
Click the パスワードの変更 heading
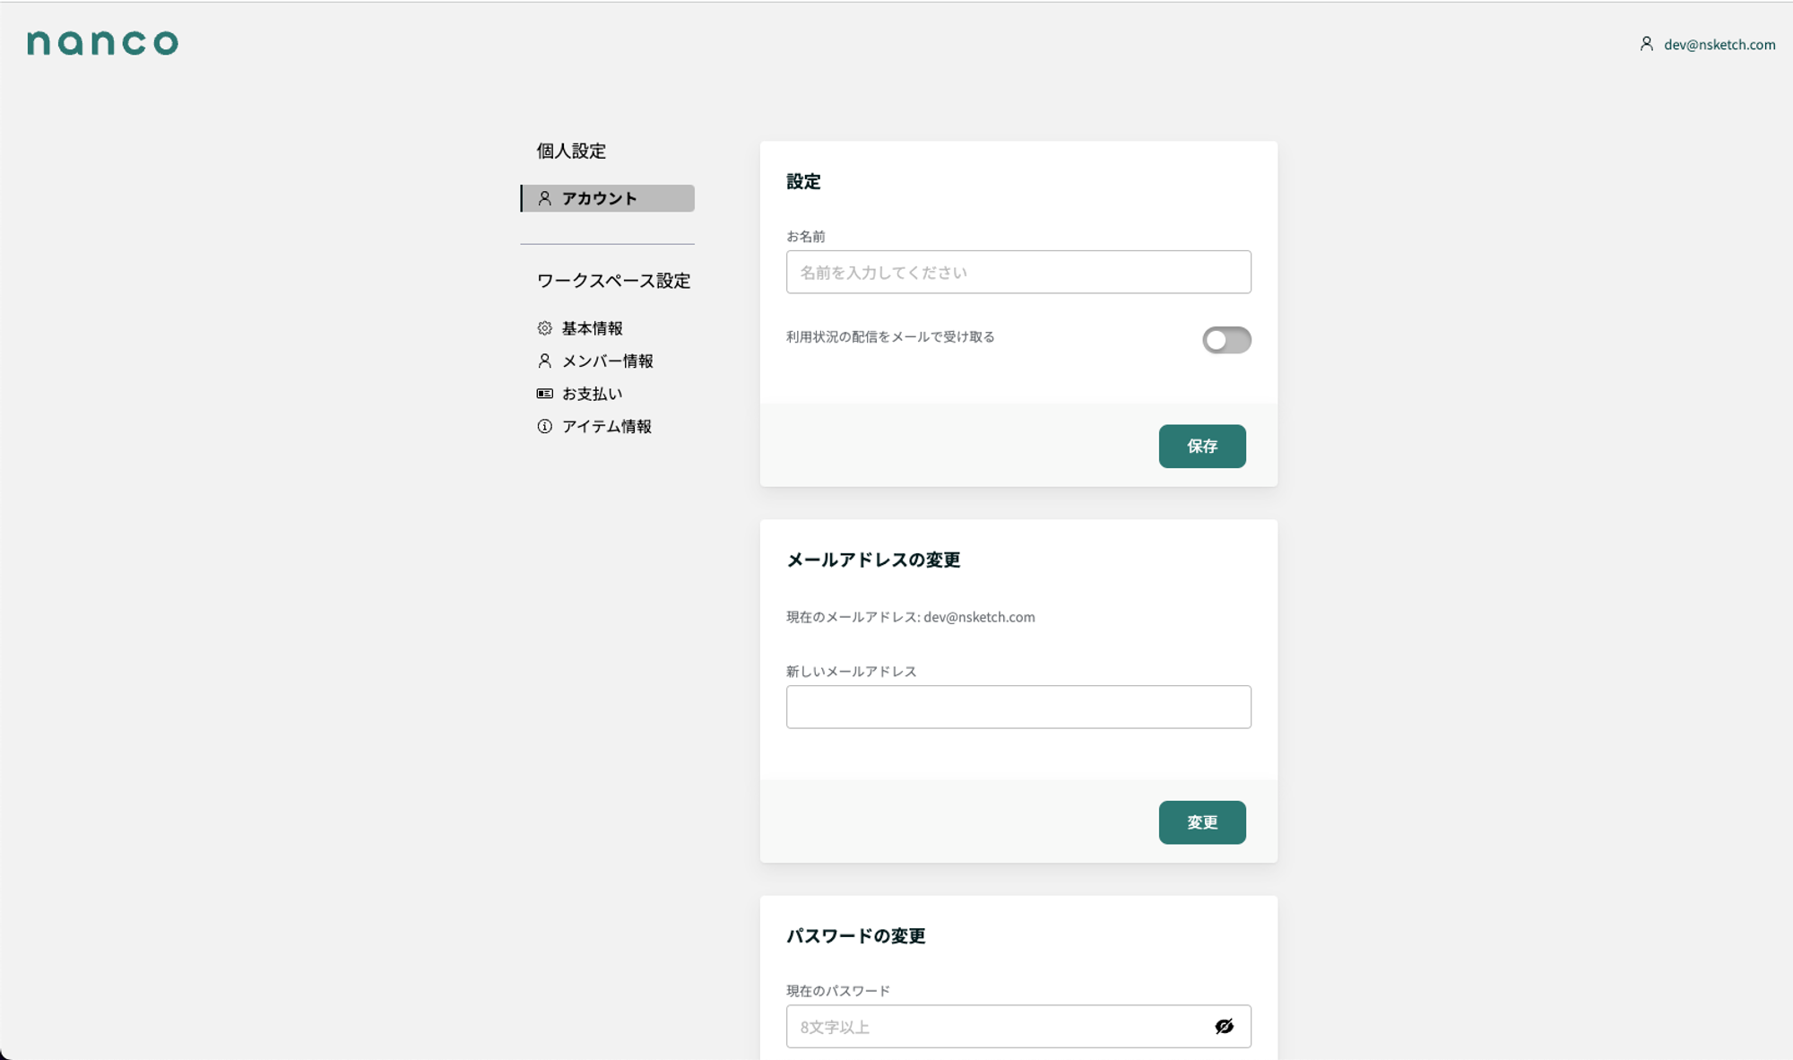click(856, 935)
